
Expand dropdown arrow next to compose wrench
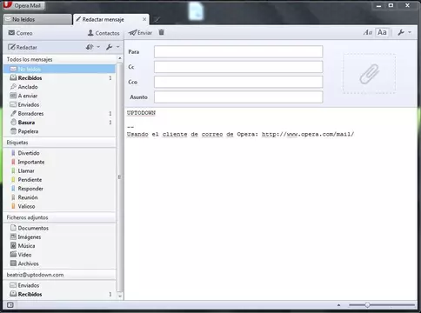point(410,32)
